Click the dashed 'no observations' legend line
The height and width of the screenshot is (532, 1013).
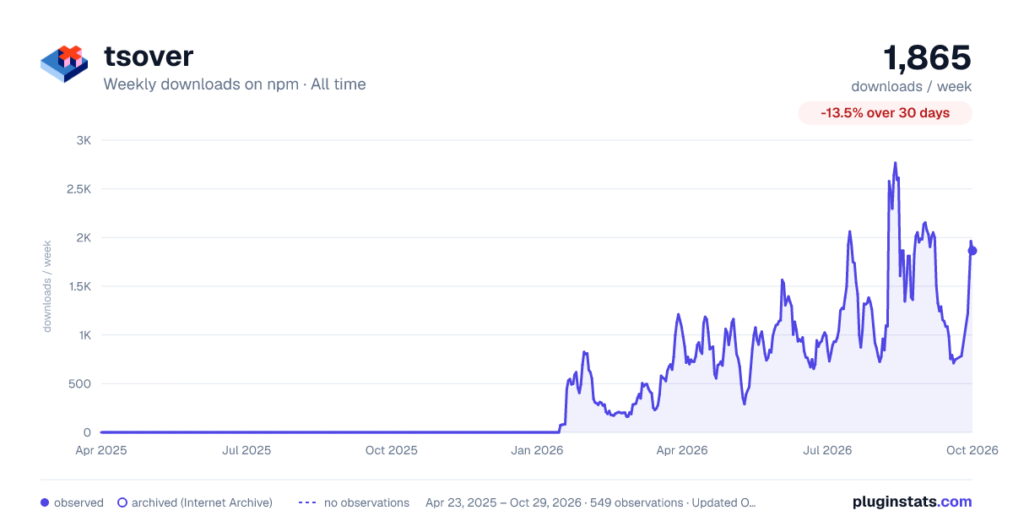pyautogui.click(x=307, y=502)
